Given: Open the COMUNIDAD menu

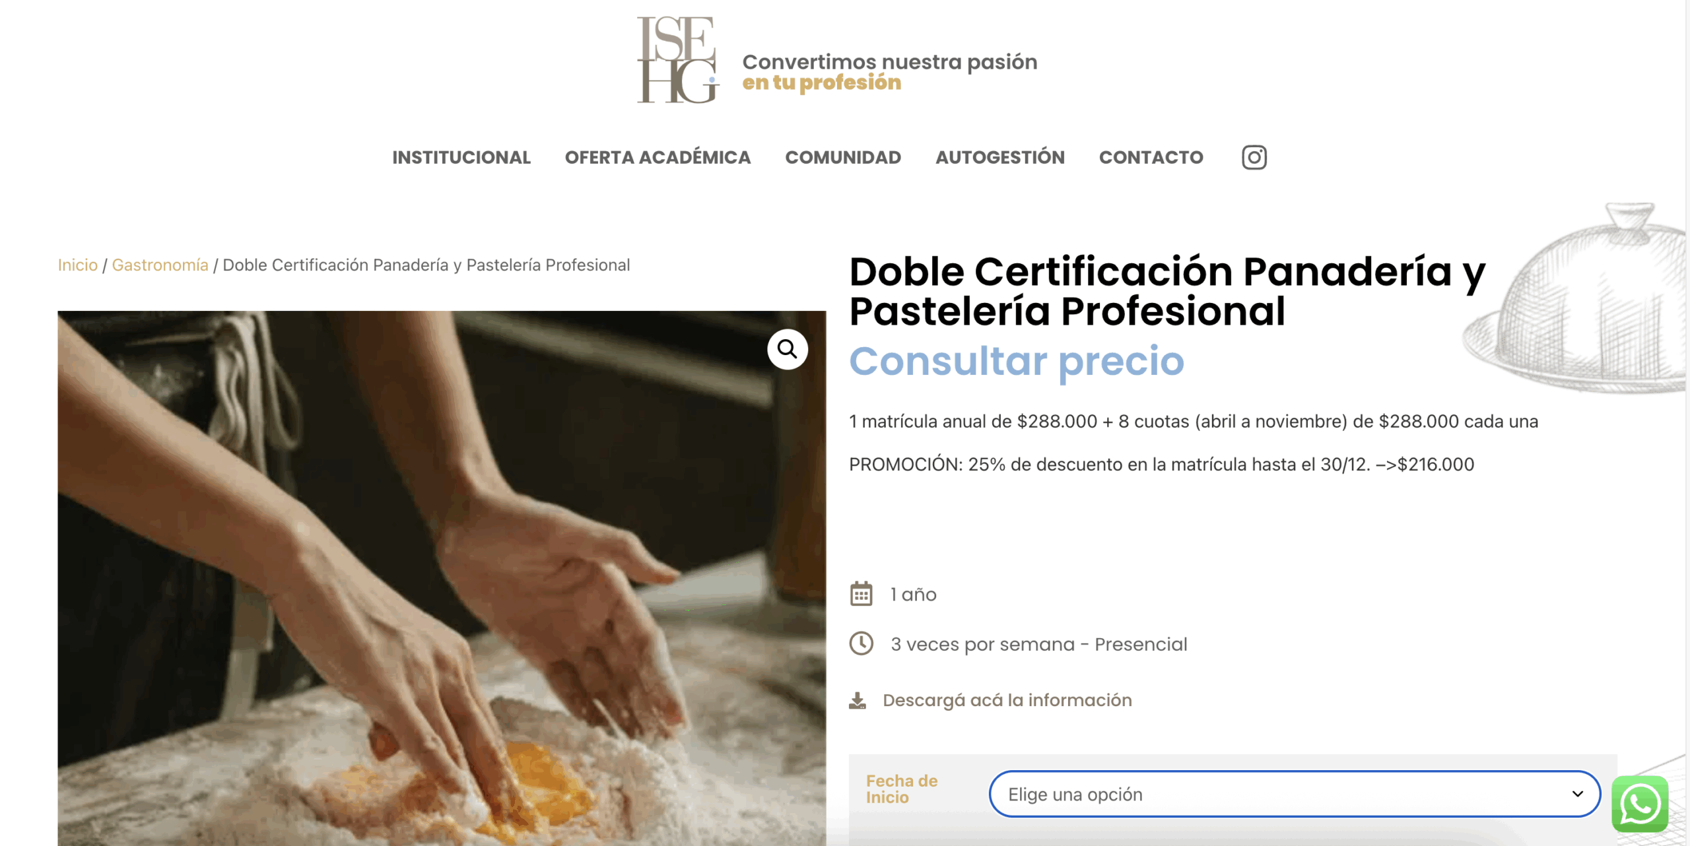Looking at the screenshot, I should click(842, 158).
